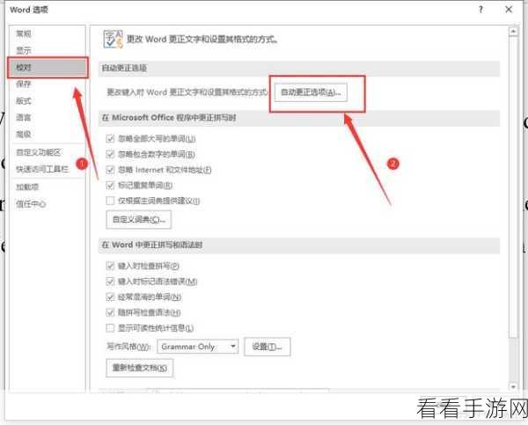
Task: Open the 高级 (Advanced) category
Action: (24, 134)
